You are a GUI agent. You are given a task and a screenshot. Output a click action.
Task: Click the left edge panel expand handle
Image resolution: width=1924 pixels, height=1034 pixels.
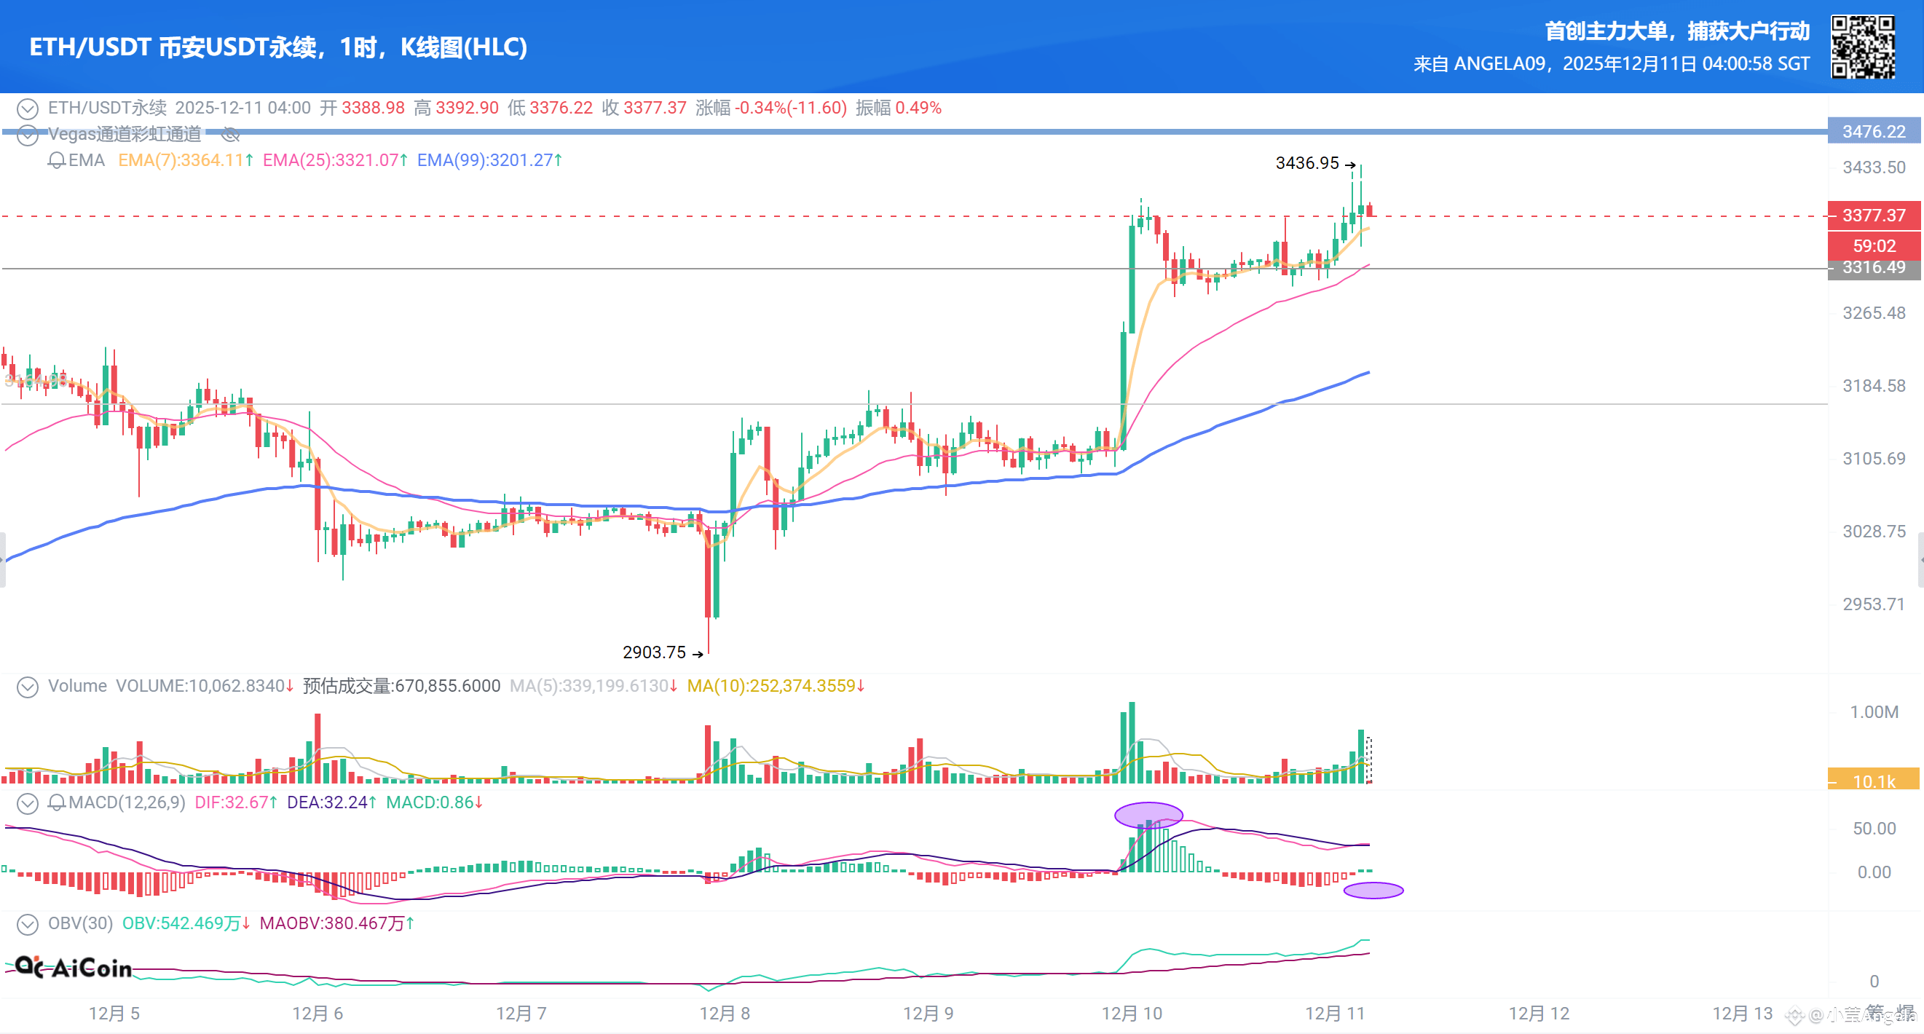pos(3,559)
